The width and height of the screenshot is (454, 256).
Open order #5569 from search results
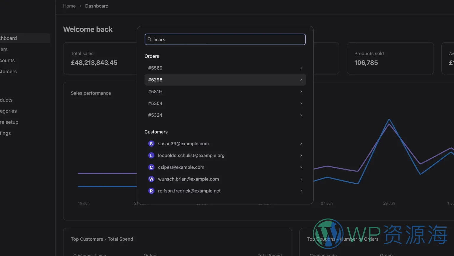pos(225,68)
